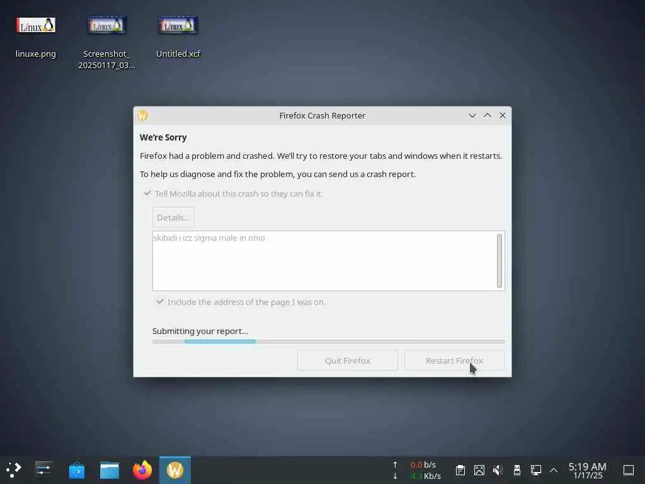Open the Details... button
Screen dimensions: 645x484
coord(173,217)
